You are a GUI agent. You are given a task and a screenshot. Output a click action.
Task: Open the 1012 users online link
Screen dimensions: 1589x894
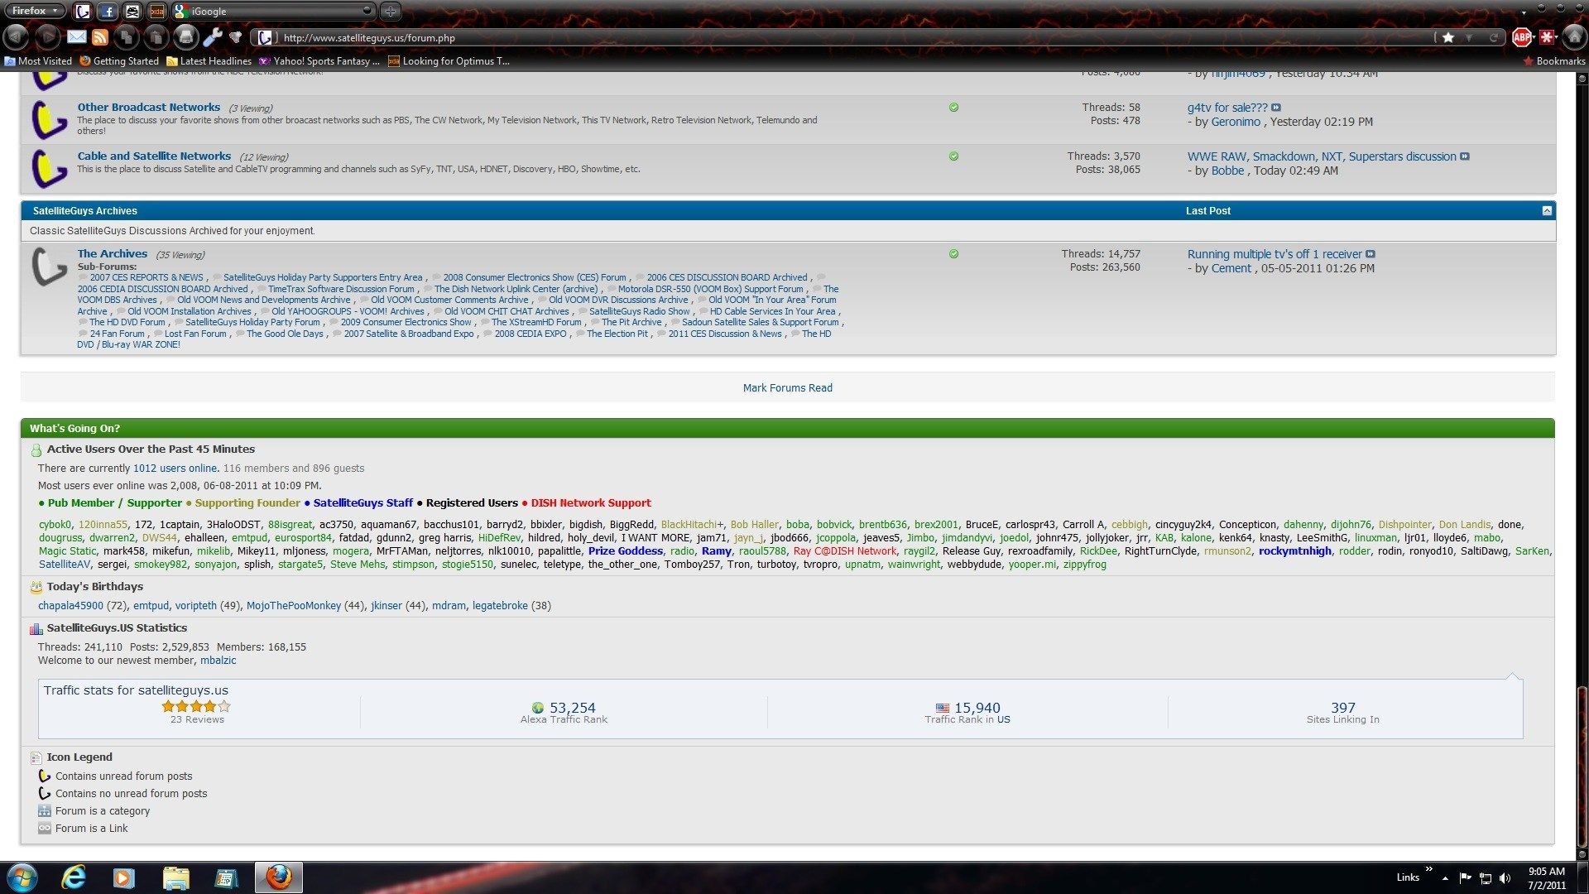coord(175,469)
